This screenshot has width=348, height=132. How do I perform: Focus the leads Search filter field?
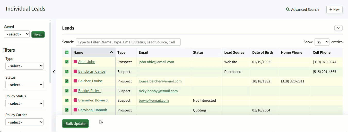128,42
